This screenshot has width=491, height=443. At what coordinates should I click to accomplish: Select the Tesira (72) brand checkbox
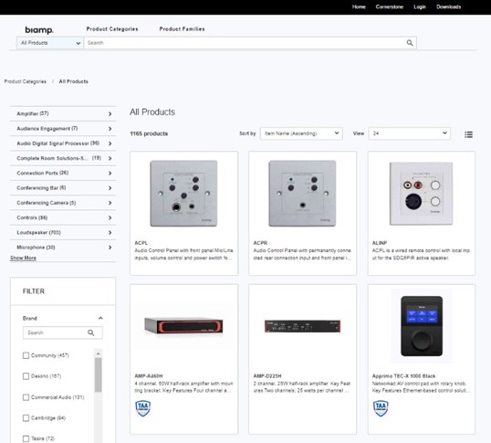tap(26, 438)
